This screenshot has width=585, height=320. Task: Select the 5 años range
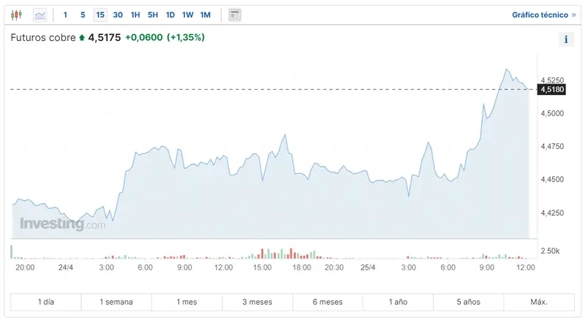(x=469, y=302)
